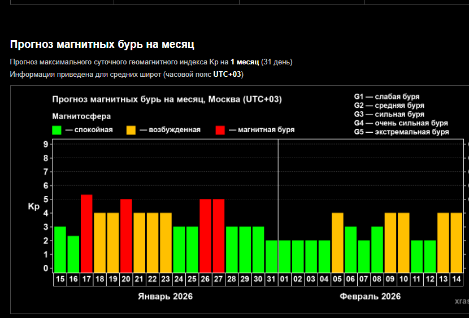The height and width of the screenshot is (318, 469).
Task: Click the red 'магнитная буря' legend swatch
Action: (x=220, y=130)
